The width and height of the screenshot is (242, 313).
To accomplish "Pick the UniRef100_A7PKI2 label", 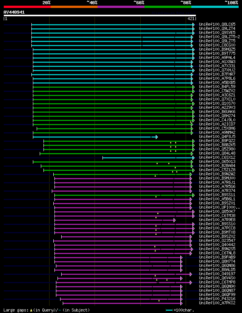I will 217,303.
